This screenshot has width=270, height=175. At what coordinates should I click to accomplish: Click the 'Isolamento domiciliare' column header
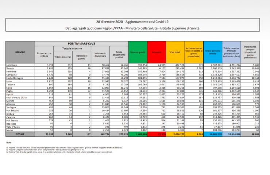pyautogui.click(x=99, y=55)
